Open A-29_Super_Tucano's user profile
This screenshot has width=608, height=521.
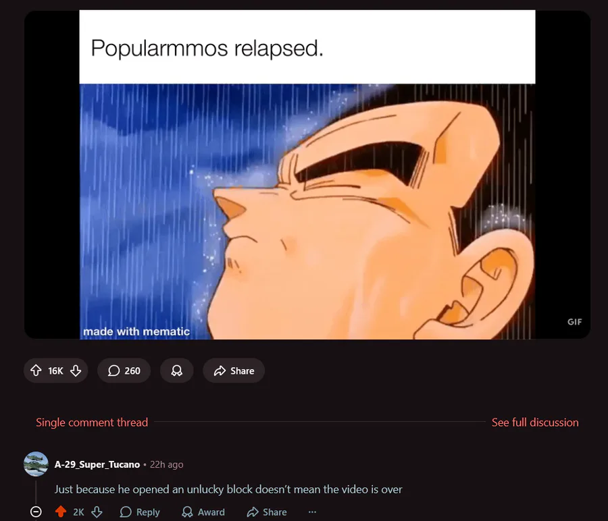coord(97,464)
